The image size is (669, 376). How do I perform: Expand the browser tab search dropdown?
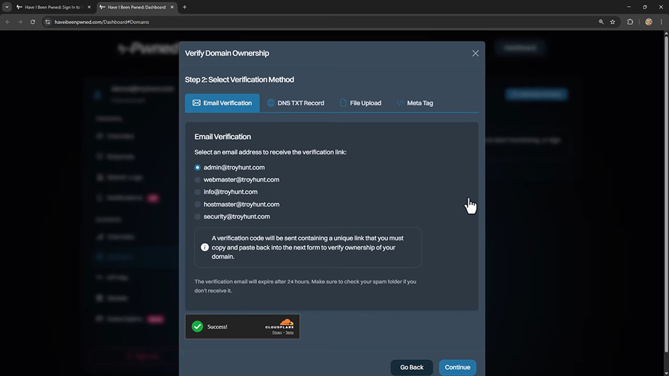point(7,7)
